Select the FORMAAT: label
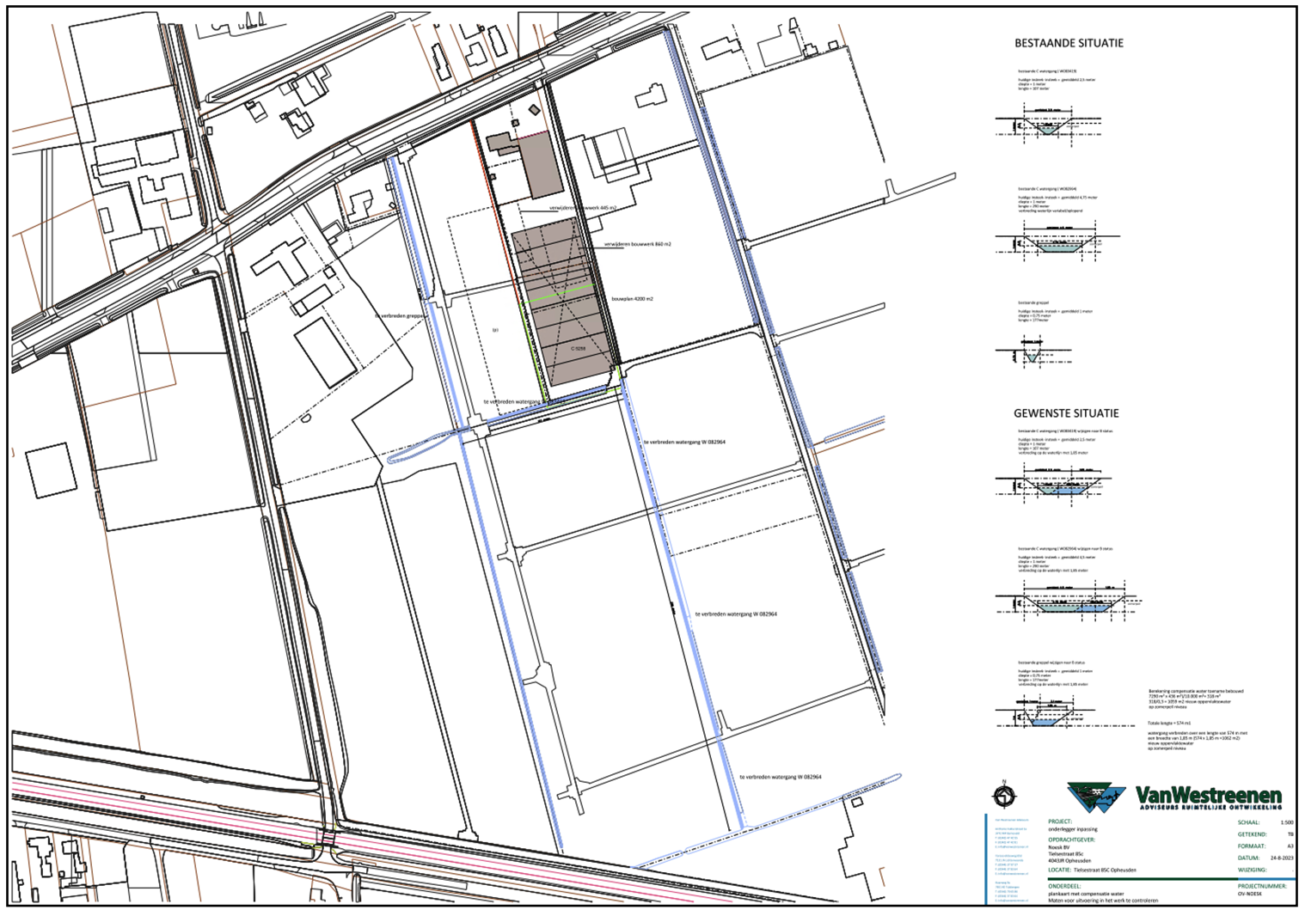The image size is (1305, 916). pos(1252,846)
